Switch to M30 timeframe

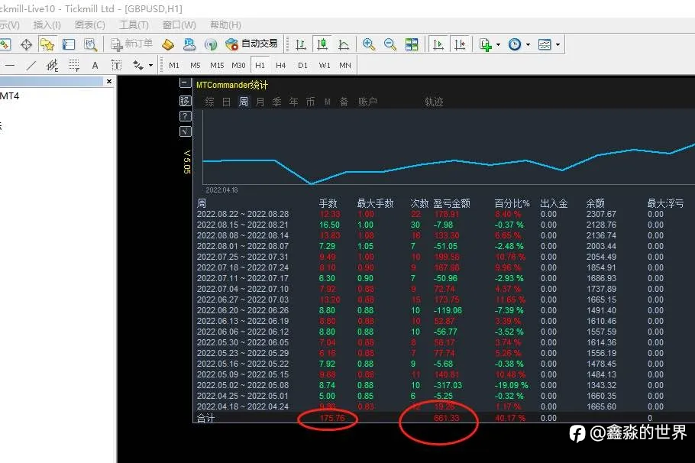point(238,66)
